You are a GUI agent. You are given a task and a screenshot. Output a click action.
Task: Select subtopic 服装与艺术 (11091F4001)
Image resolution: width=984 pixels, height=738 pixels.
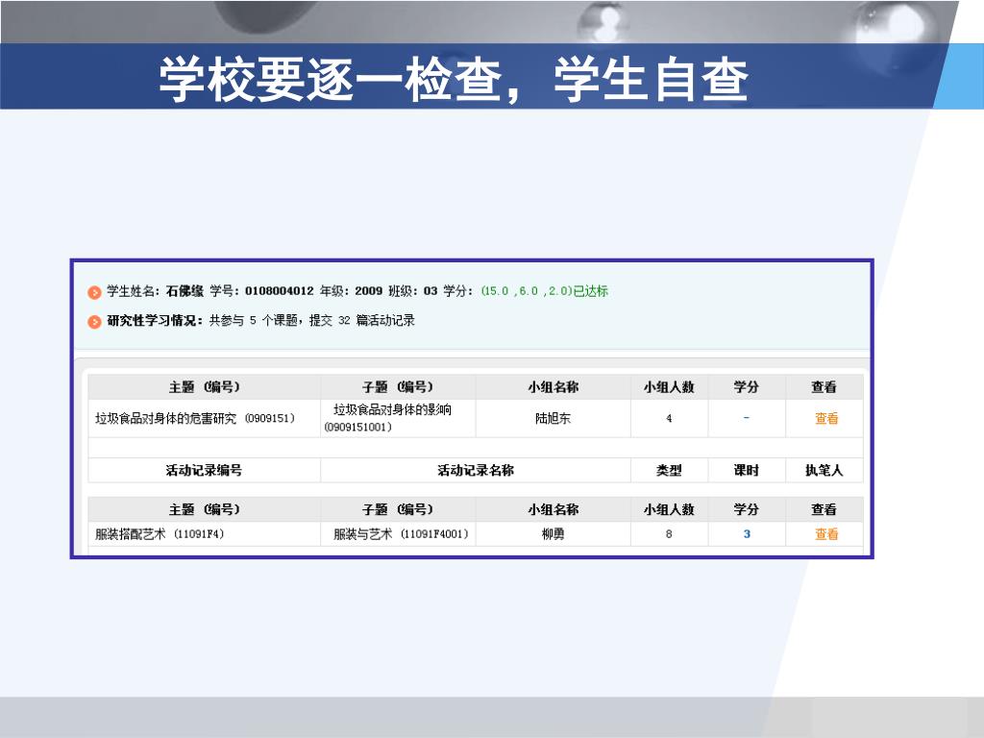pos(401,534)
